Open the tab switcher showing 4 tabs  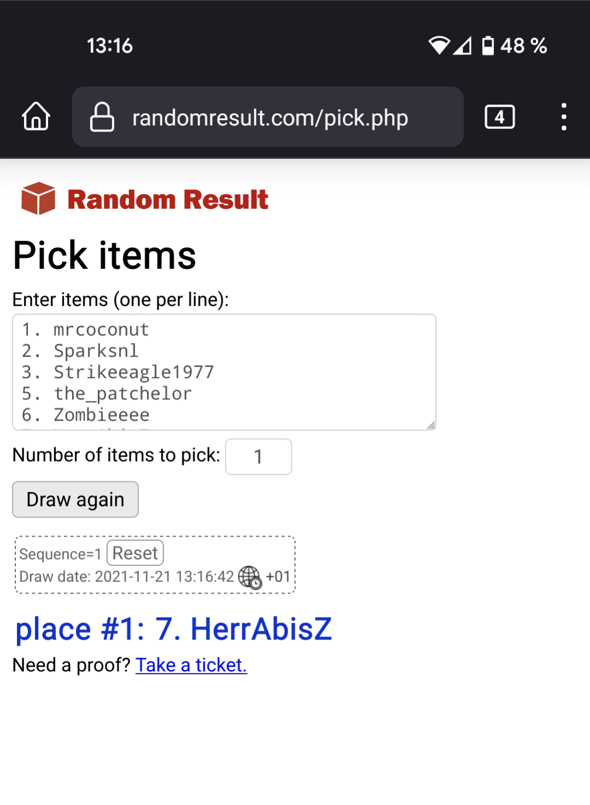pos(499,117)
